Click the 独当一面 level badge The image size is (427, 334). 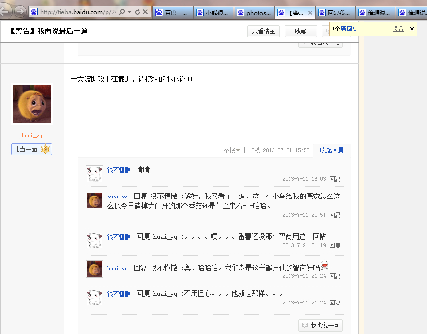31,149
